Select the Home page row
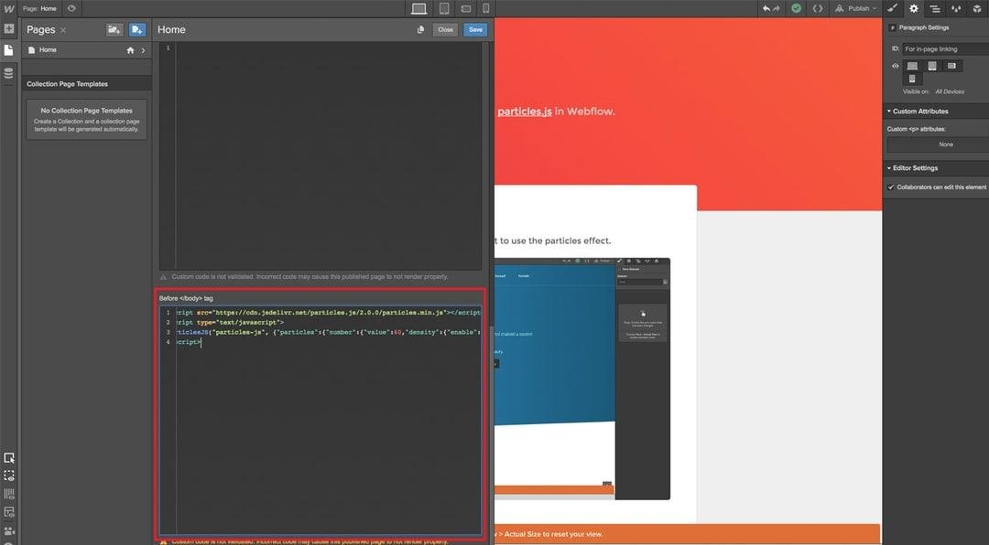 (86, 50)
